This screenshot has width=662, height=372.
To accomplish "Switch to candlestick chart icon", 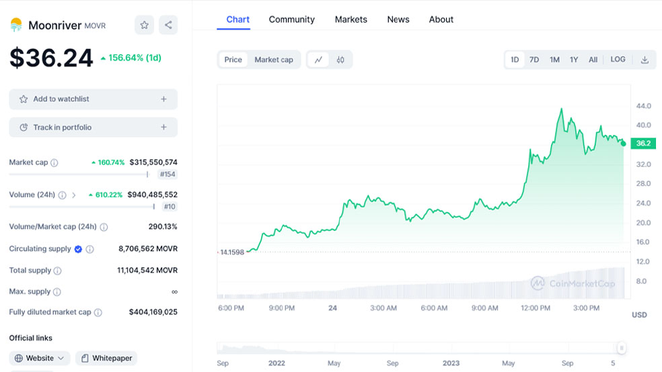I will [340, 60].
